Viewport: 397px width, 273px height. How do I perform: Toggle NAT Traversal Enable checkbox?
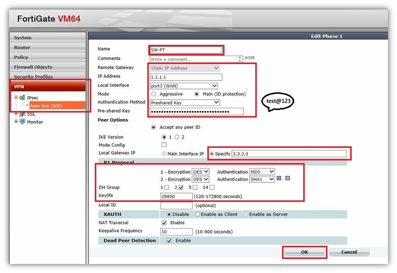point(164,223)
